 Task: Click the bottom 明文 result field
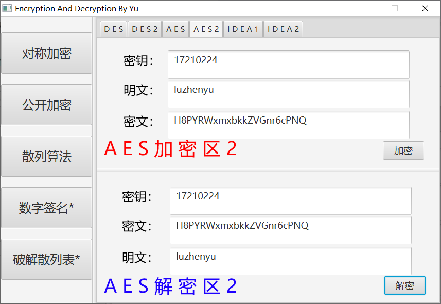tap(291, 260)
